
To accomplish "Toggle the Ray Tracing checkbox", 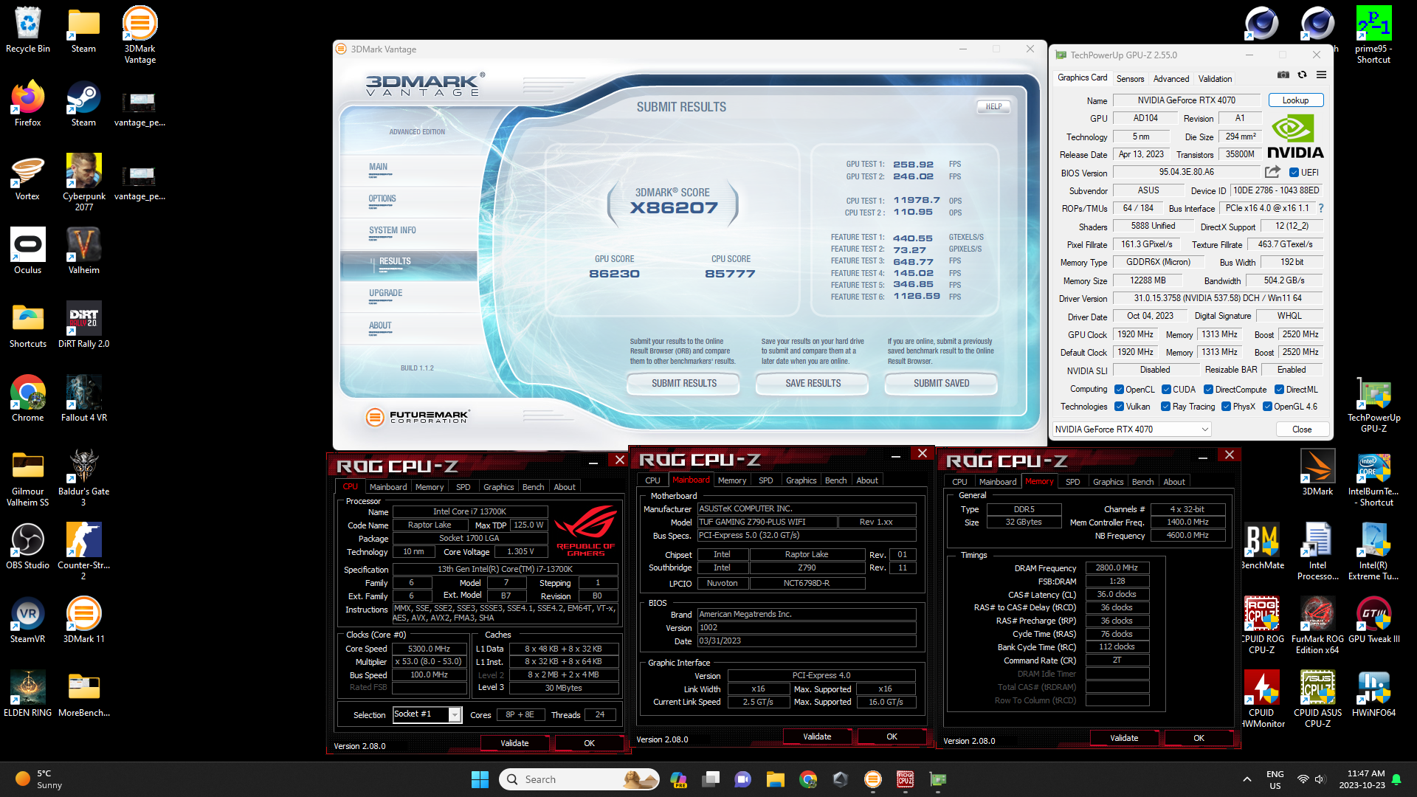I will click(1165, 407).
